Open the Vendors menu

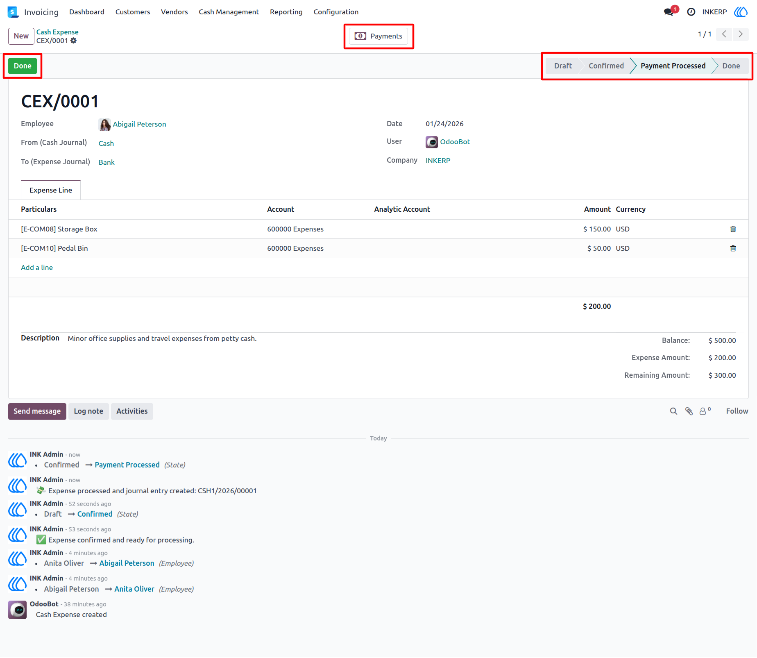pyautogui.click(x=175, y=12)
